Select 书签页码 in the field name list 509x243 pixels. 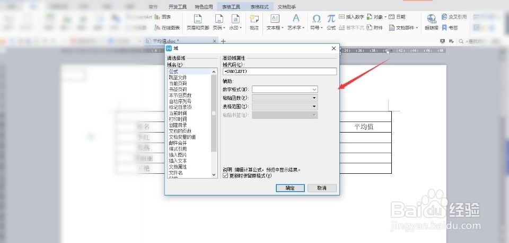[x=178, y=89]
